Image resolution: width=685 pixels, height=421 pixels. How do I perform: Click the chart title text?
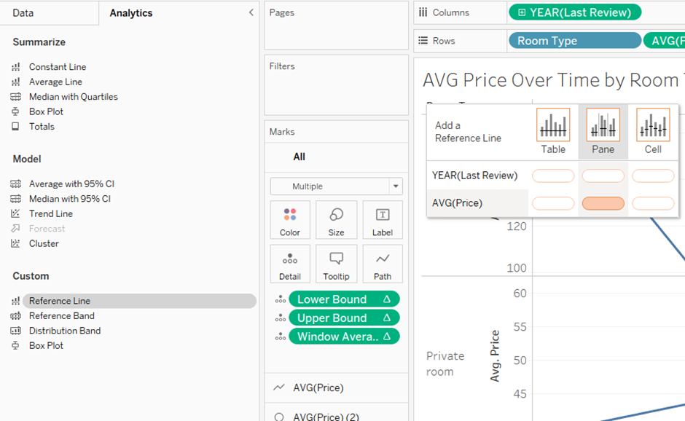pyautogui.click(x=553, y=80)
